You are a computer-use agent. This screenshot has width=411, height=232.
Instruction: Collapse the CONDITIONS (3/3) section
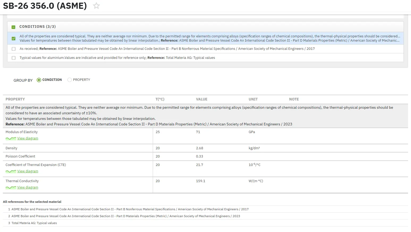coord(14,27)
